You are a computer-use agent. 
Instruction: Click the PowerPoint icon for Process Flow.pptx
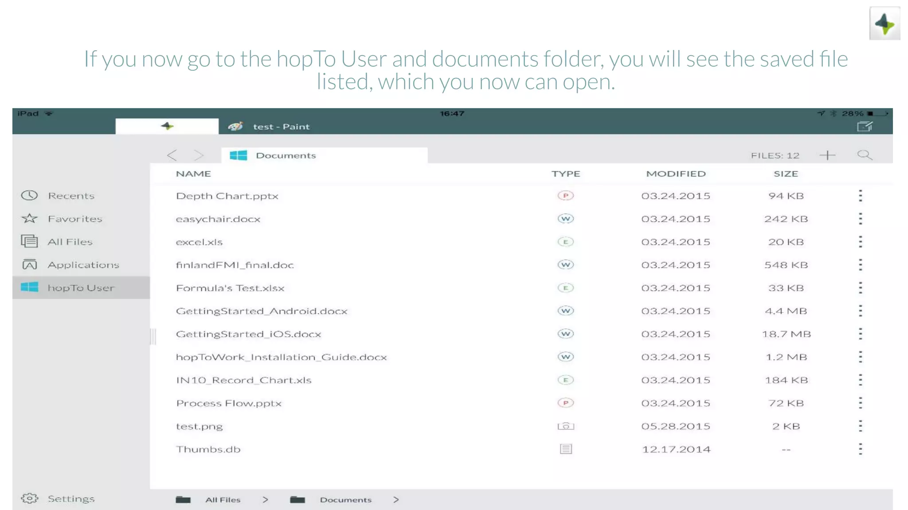[566, 403]
